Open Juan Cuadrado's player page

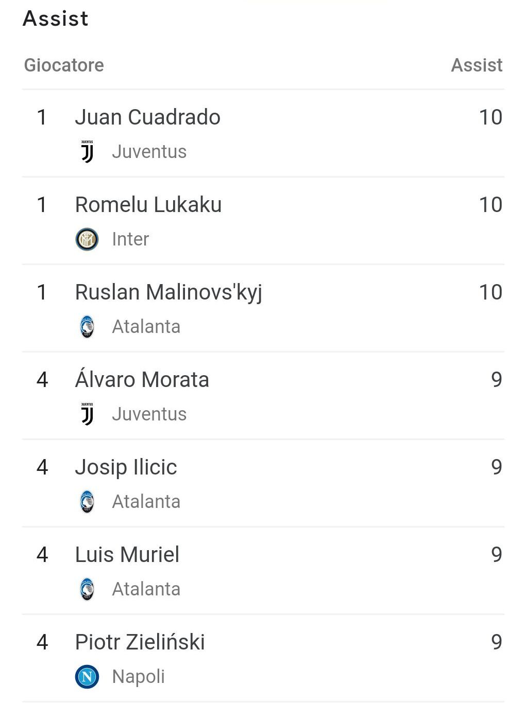tap(147, 117)
